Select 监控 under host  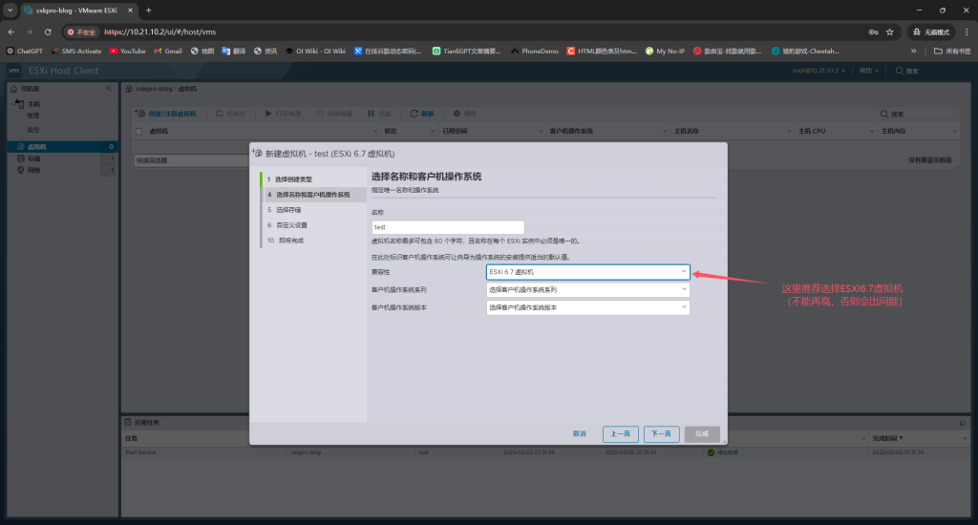[33, 130]
